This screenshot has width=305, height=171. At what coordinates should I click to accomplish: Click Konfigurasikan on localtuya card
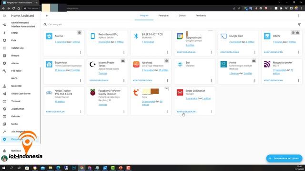[142, 80]
